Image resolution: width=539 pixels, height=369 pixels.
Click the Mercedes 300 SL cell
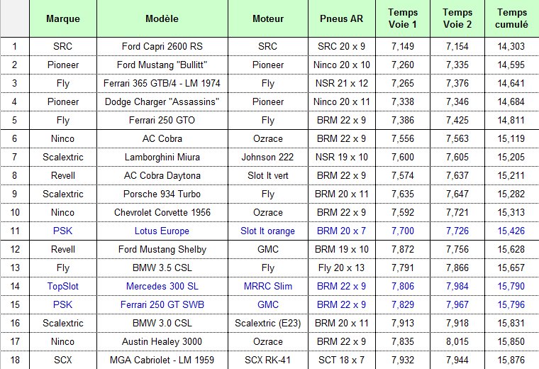162,286
